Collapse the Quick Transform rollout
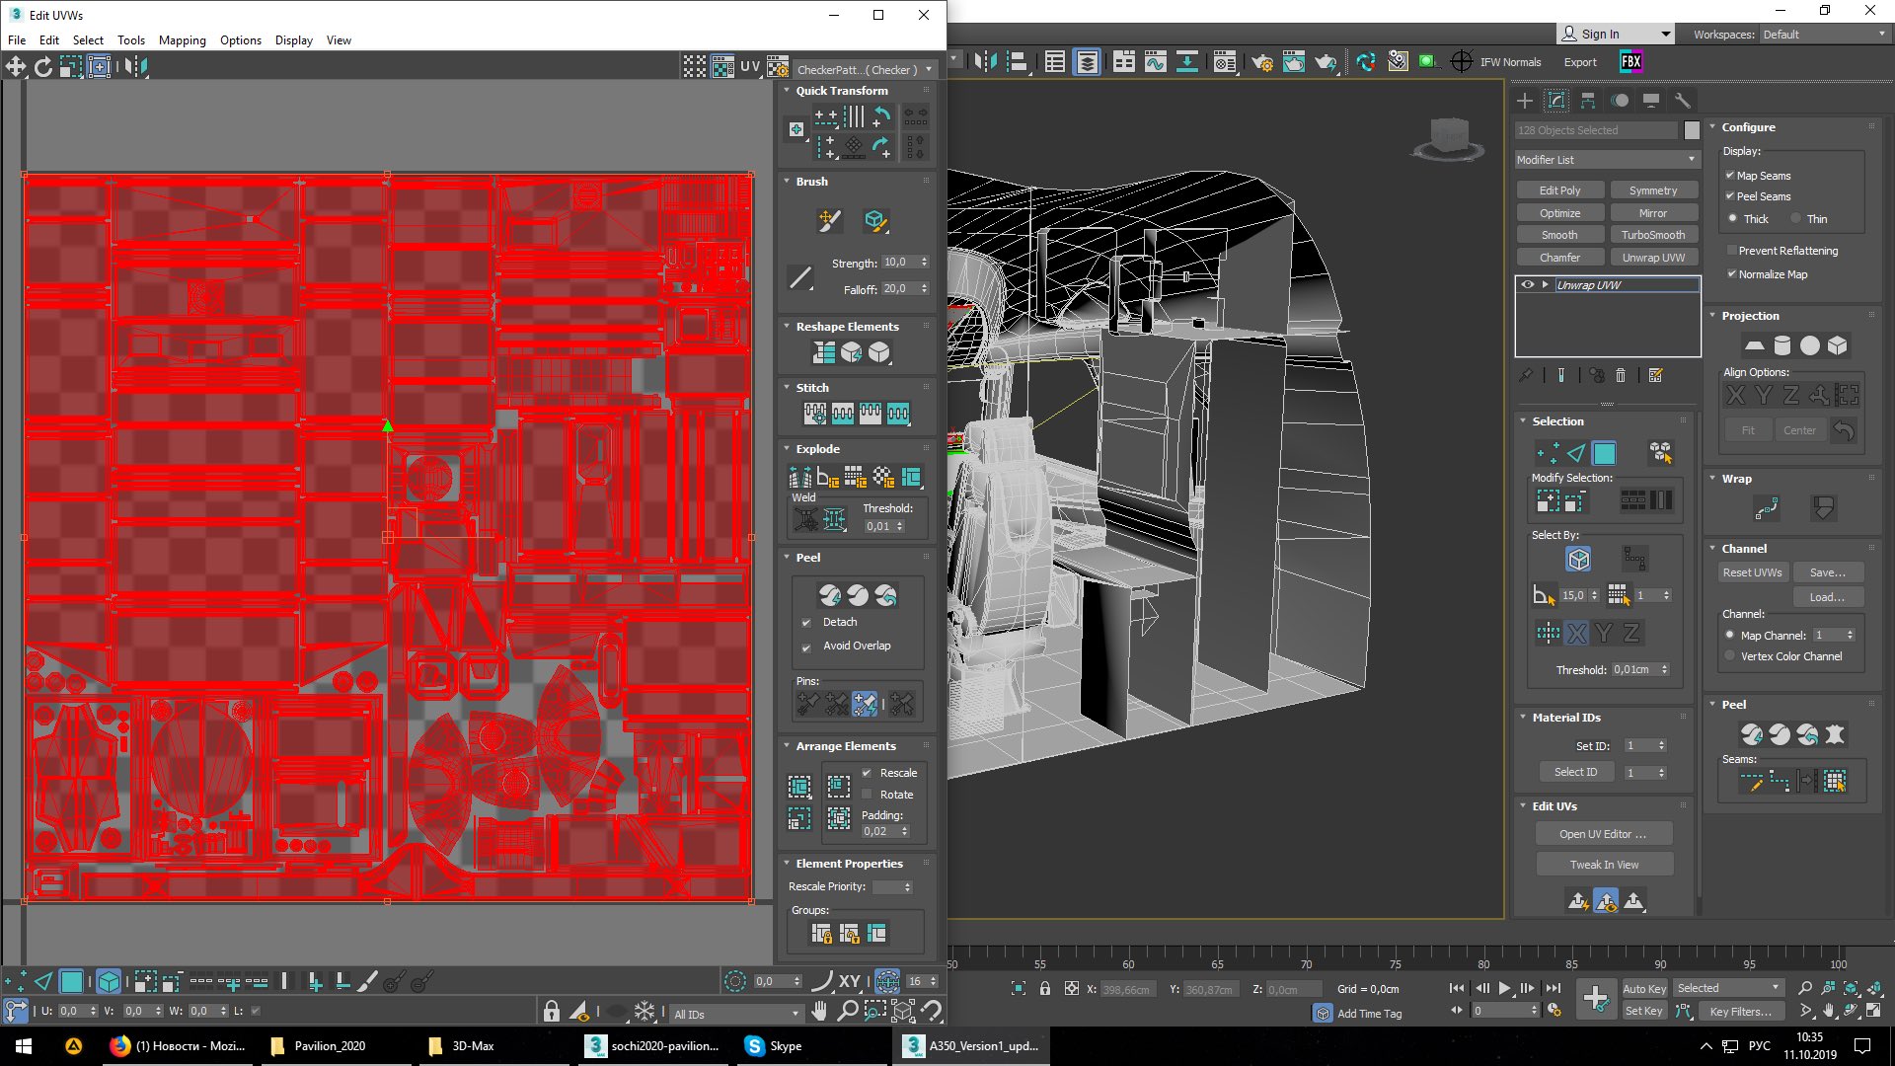The height and width of the screenshot is (1066, 1895). (787, 91)
